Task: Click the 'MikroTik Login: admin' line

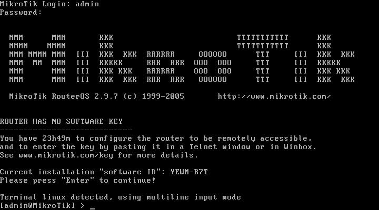Action: pyautogui.click(x=49, y=4)
